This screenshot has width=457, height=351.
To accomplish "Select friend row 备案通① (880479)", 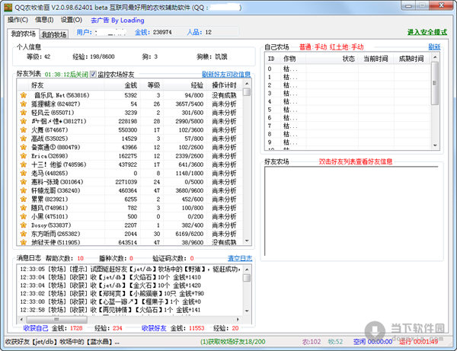I will click(129, 148).
